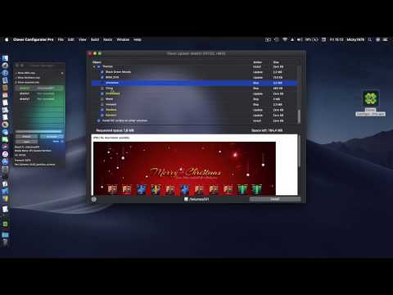The width and height of the screenshot is (393, 295).
Task: Collapse the Themes group in the installer
Action: coord(94,66)
